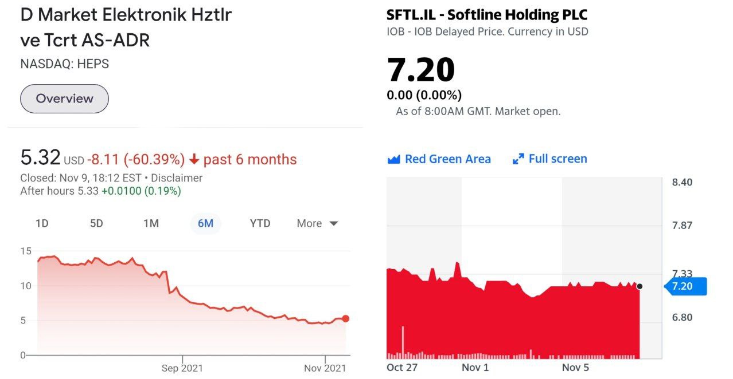Click the blue 7.20 price marker label
Viewport: 733px width, 379px height.
point(685,286)
